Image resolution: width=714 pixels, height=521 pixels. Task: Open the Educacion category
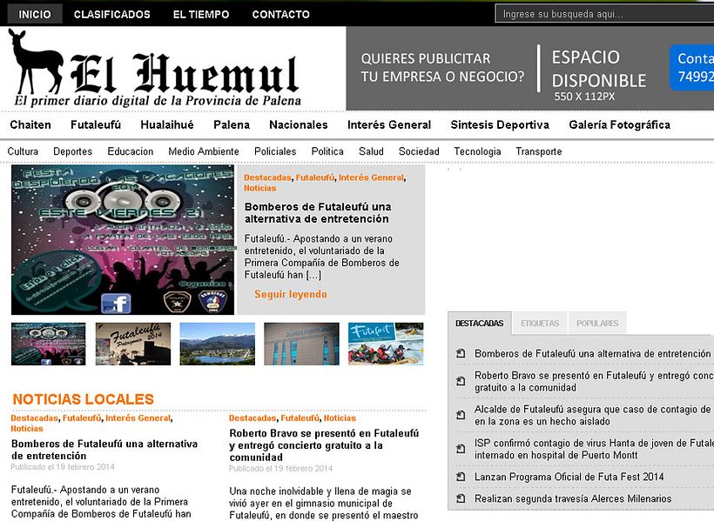(x=131, y=151)
